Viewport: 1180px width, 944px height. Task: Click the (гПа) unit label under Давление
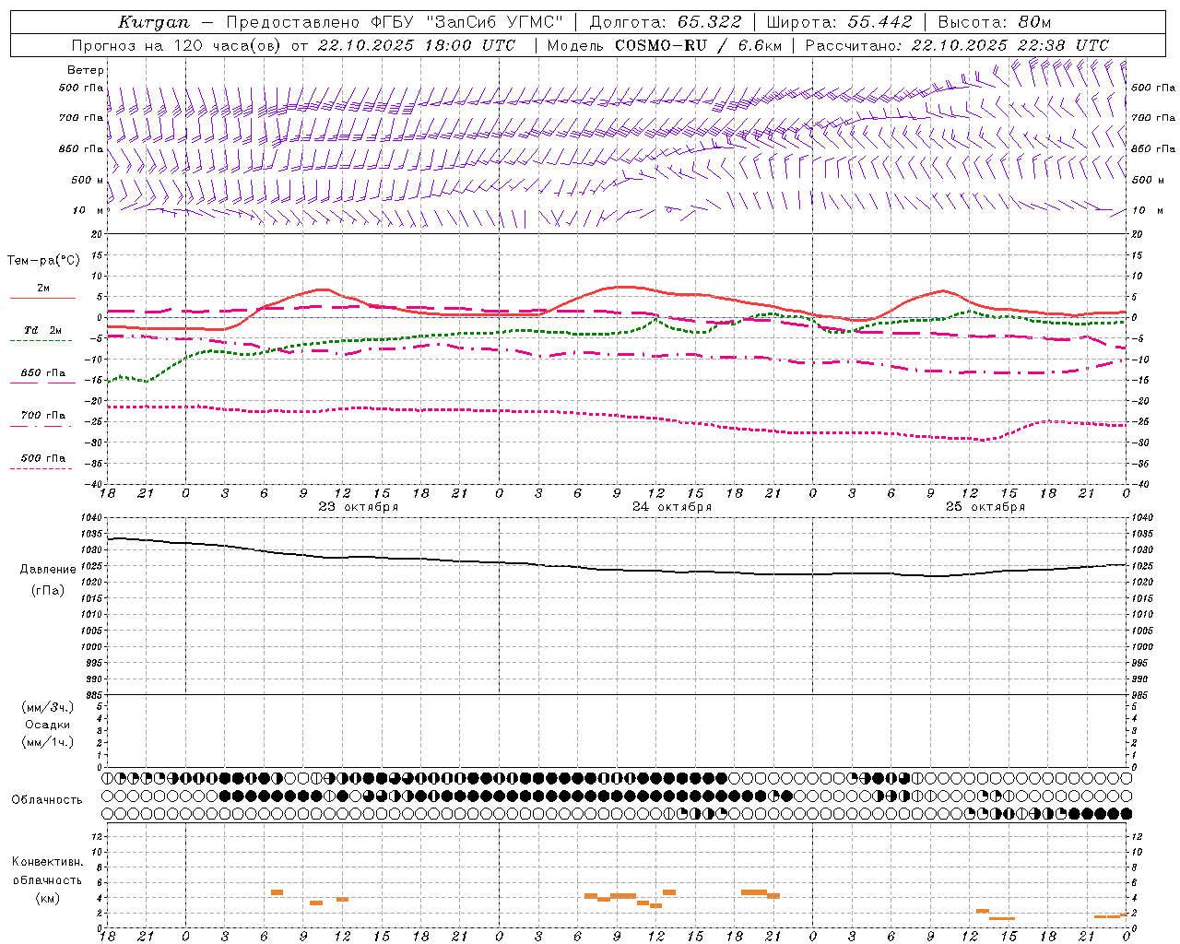(x=48, y=591)
